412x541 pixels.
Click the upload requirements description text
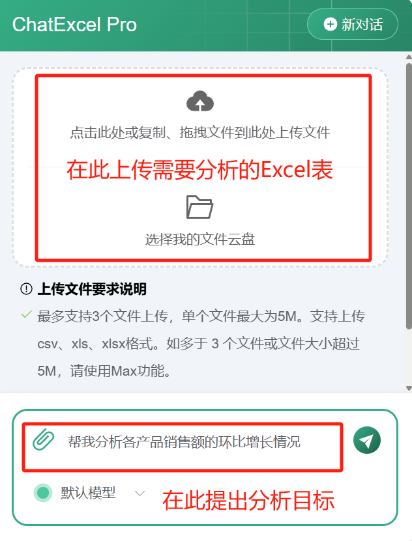[x=201, y=343]
